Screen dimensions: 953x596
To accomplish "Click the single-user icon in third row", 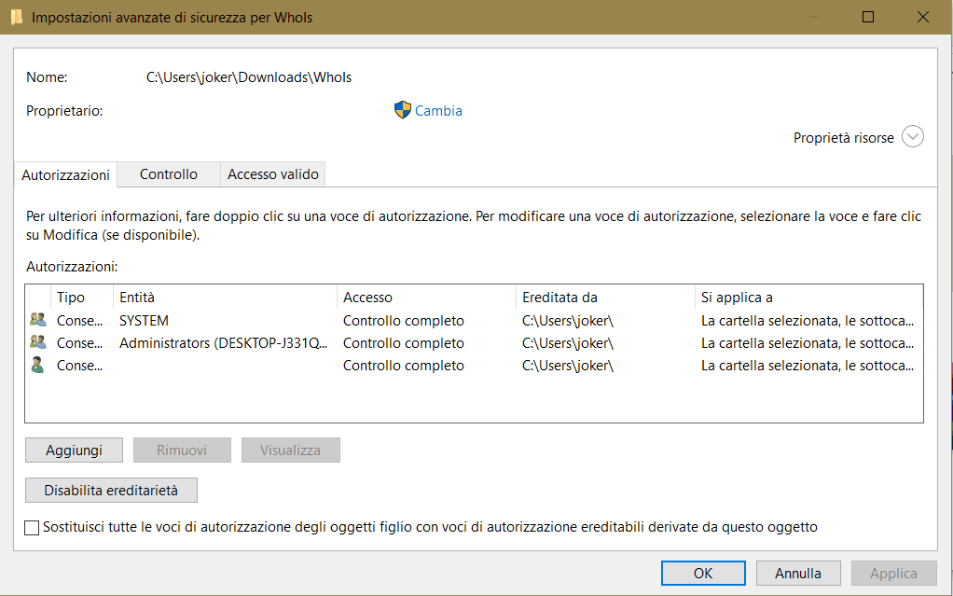I will pos(38,365).
